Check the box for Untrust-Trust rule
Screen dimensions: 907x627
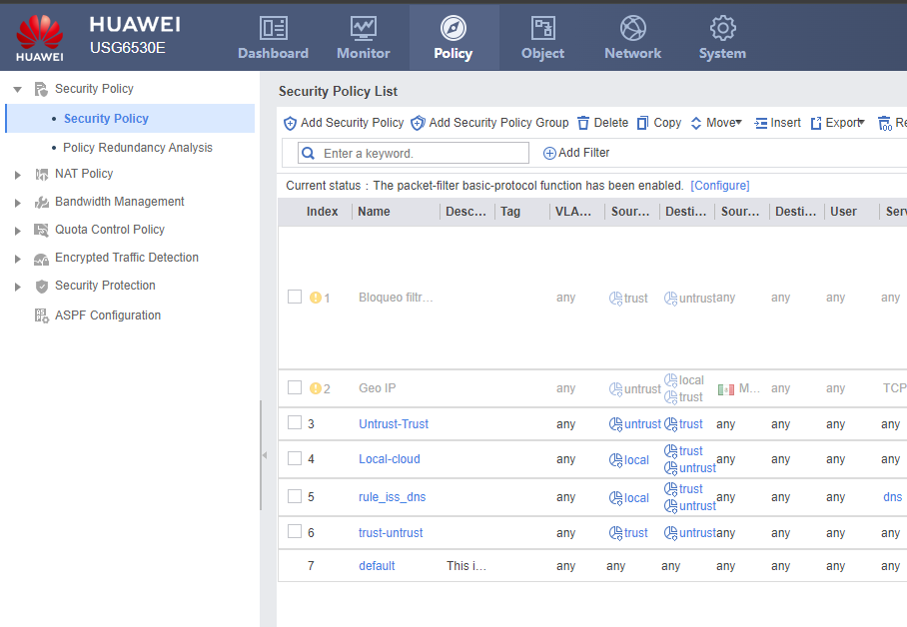(x=295, y=422)
